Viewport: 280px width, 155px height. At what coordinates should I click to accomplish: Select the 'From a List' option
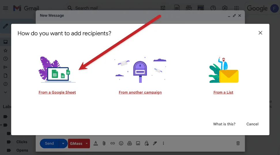tap(223, 92)
